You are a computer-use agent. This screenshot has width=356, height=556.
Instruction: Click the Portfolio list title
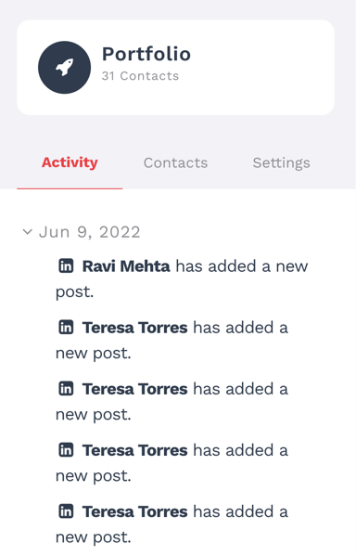tap(146, 54)
